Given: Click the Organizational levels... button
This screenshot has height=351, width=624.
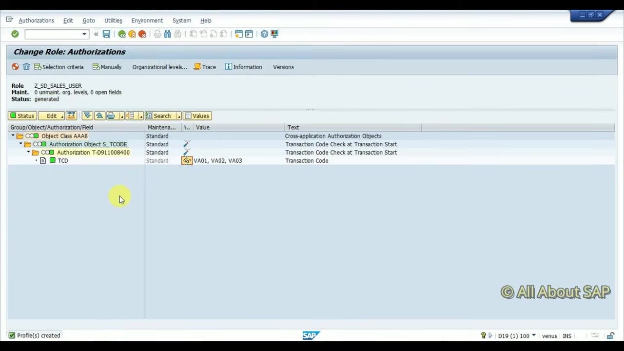Looking at the screenshot, I should (x=159, y=67).
